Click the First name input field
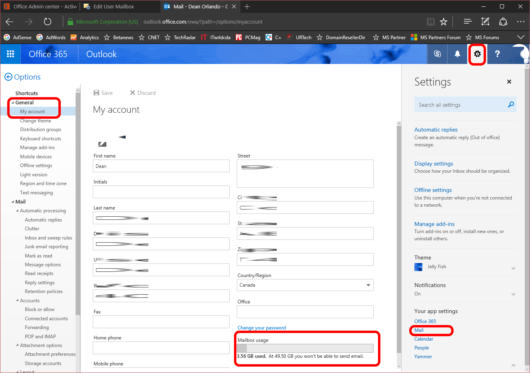This screenshot has height=373, width=530. tap(161, 166)
